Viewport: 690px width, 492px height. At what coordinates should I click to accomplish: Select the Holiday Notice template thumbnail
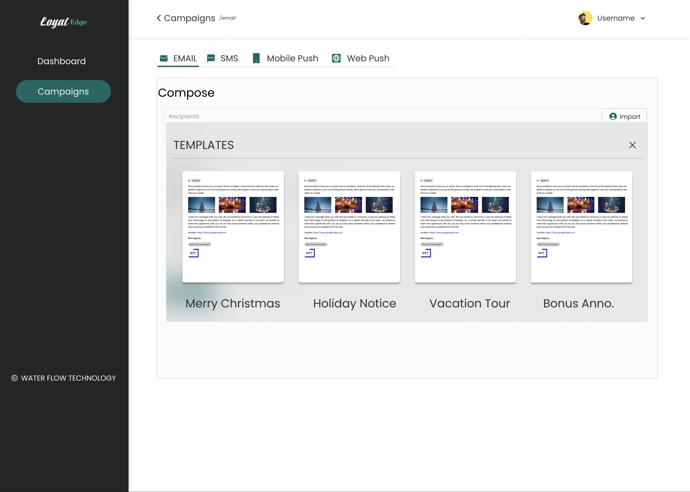coord(349,227)
